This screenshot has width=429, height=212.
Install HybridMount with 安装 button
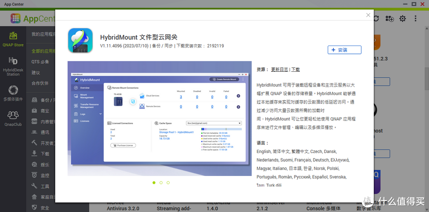point(344,50)
